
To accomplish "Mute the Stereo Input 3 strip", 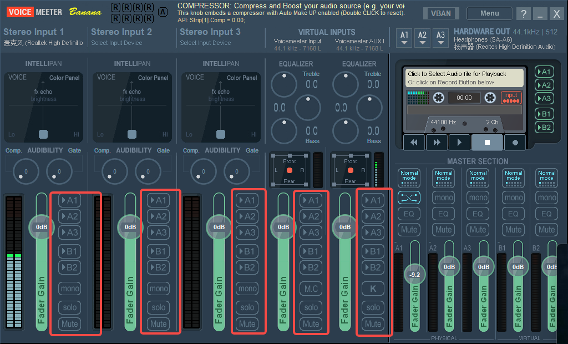I will pyautogui.click(x=247, y=323).
